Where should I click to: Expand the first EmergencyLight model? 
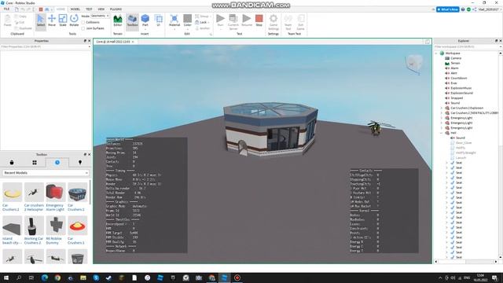click(442, 118)
